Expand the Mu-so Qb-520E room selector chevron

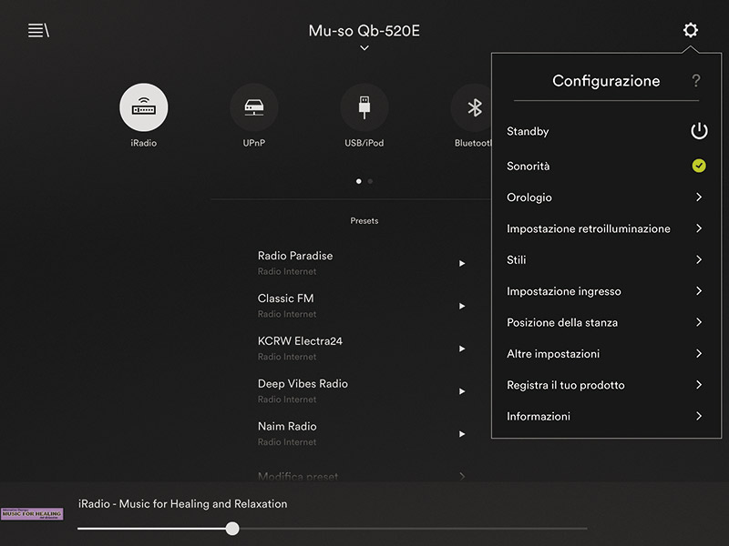(x=364, y=48)
